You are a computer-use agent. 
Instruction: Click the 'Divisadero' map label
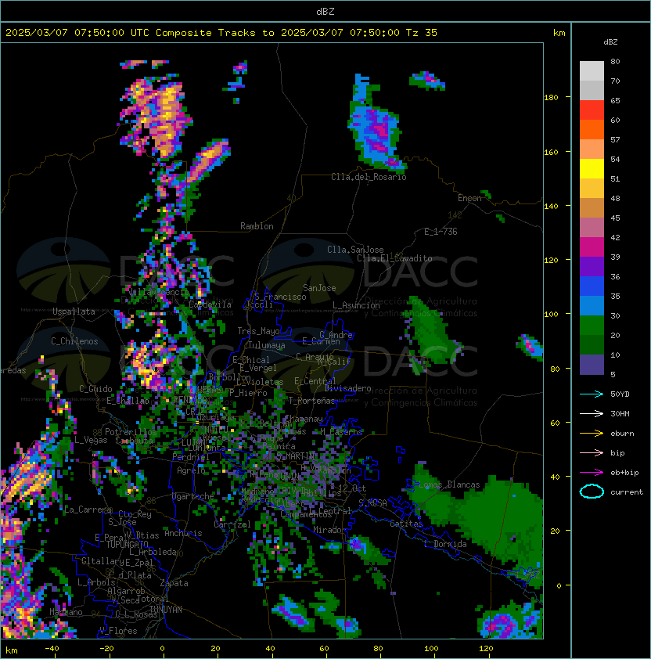pyautogui.click(x=348, y=388)
